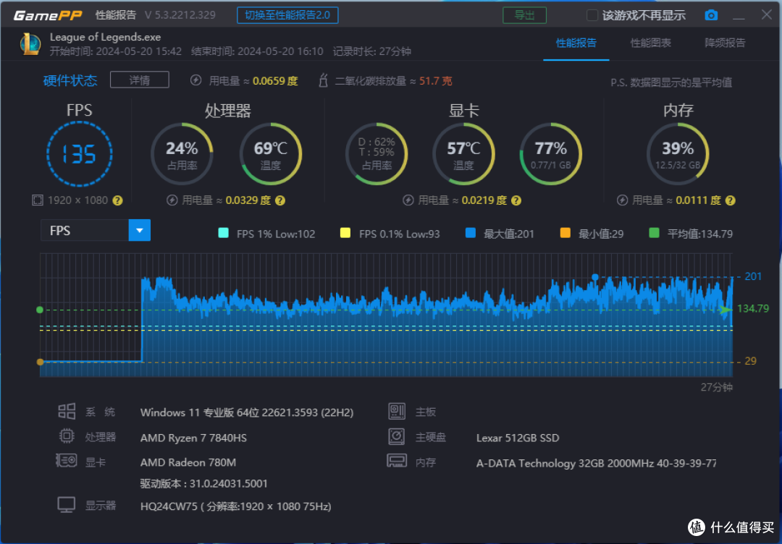
Task: Click the 平均值:134.79 legend text
Action: 700,234
